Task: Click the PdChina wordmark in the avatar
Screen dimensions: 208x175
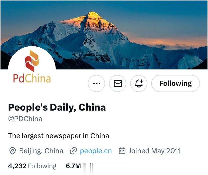Action: click(32, 78)
